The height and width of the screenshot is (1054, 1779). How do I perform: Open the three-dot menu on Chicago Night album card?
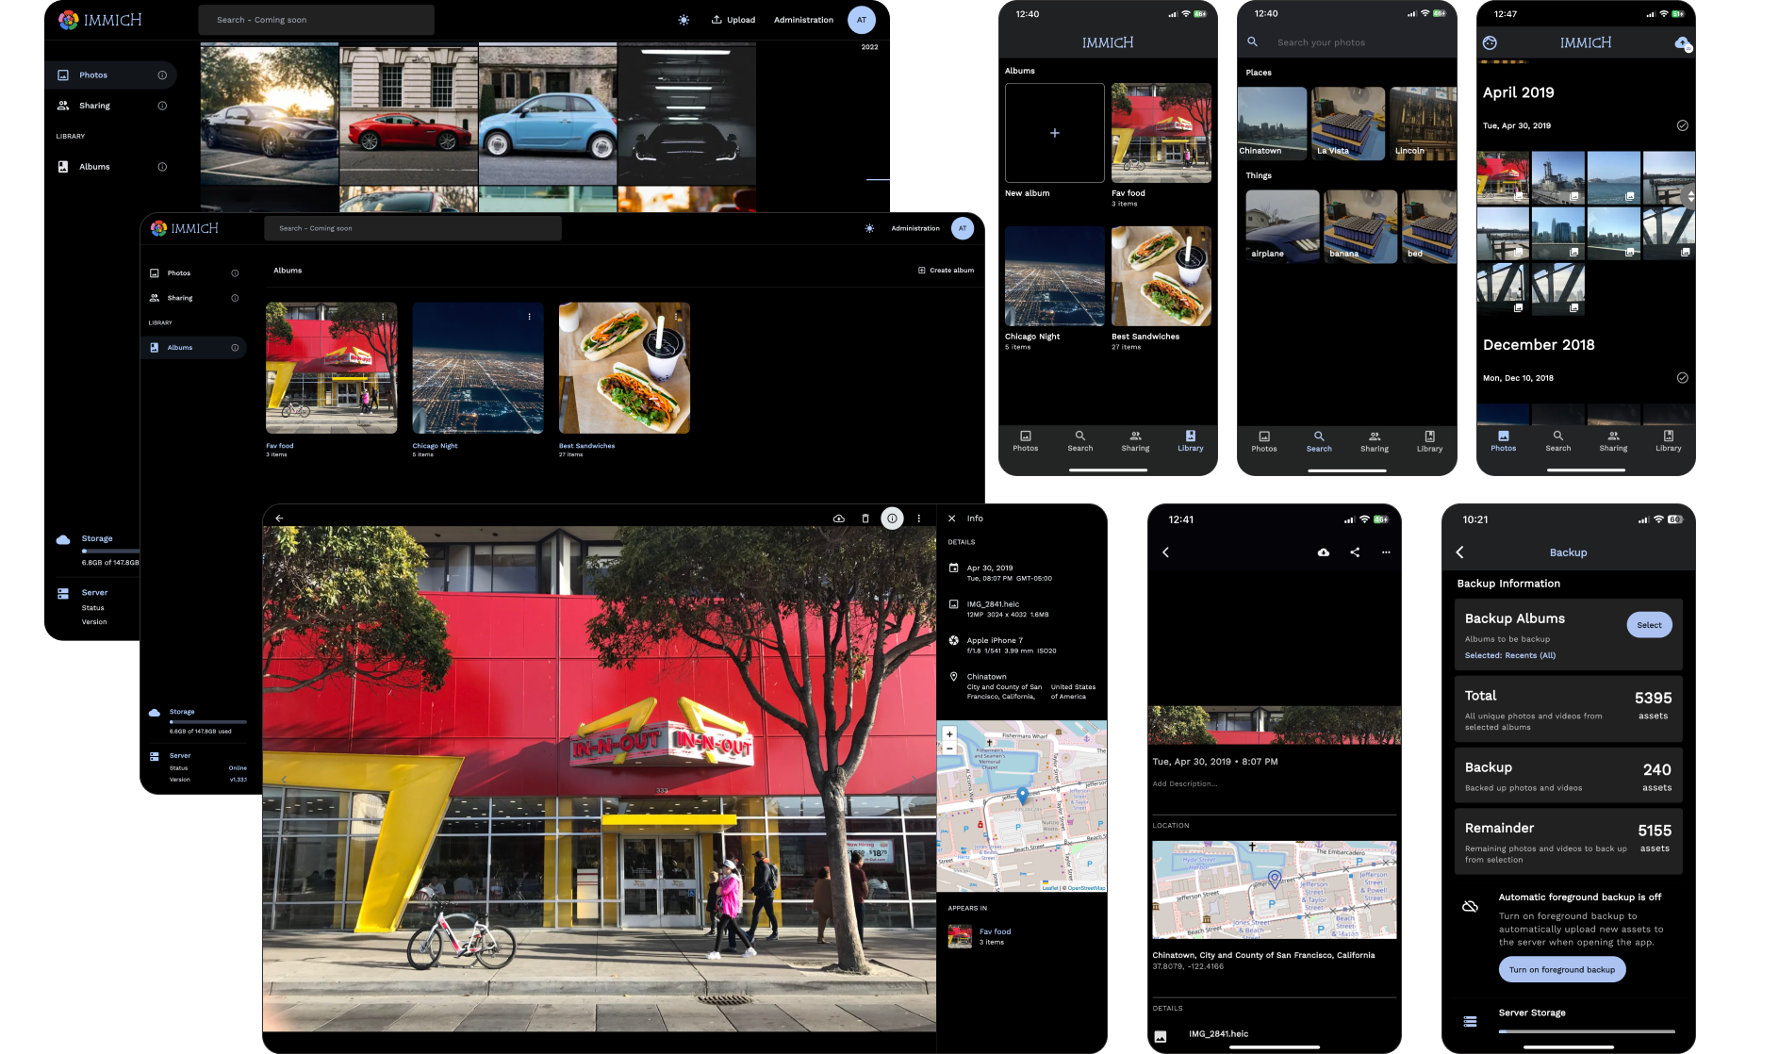pos(529,317)
